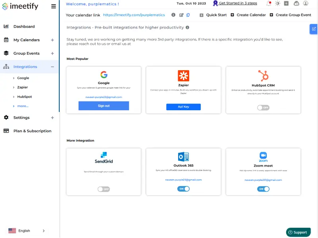This screenshot has height=238, width=318.
Task: Click the imeetify logo
Action: click(20, 6)
